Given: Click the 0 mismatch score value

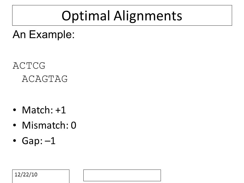Looking at the screenshot, I should [74, 125].
